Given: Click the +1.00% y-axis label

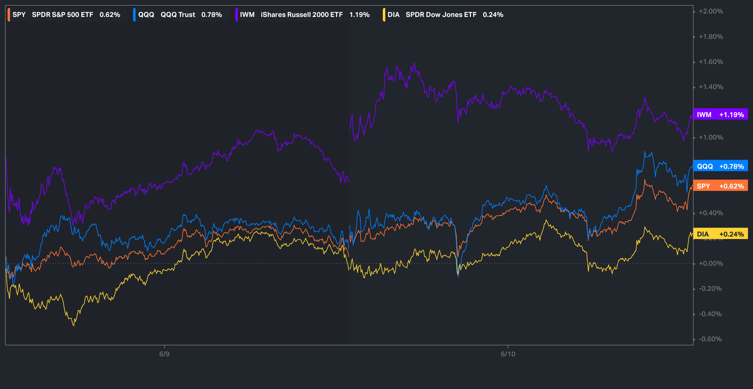Looking at the screenshot, I should click(711, 137).
